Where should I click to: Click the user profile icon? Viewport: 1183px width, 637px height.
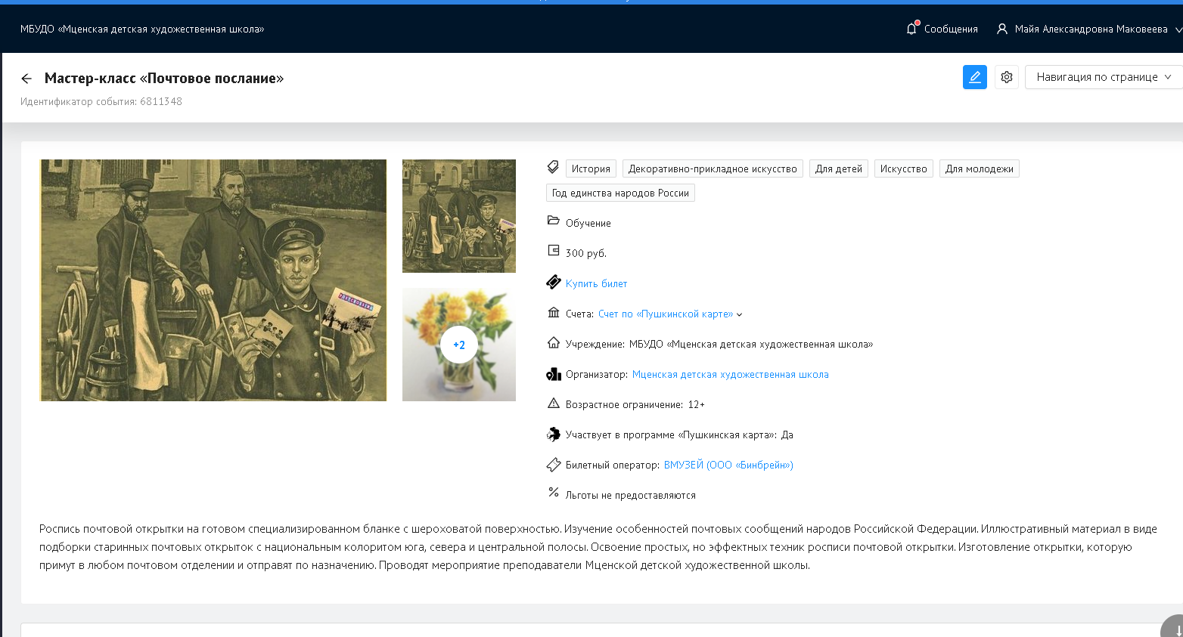pos(1002,29)
